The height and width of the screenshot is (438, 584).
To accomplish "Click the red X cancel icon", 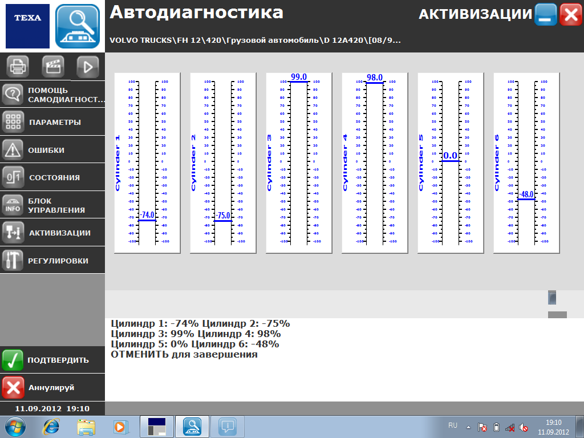I will tap(13, 387).
